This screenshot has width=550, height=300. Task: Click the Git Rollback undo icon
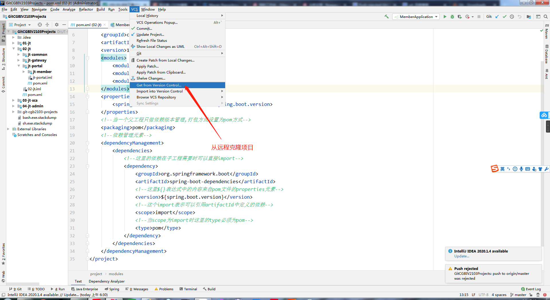click(x=519, y=17)
